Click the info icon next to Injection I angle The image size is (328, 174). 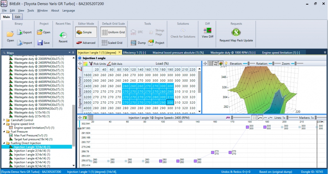[x=80, y=58]
